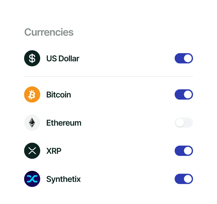Click the Synthetix logo icon
The height and width of the screenshot is (204, 217).
tap(32, 179)
